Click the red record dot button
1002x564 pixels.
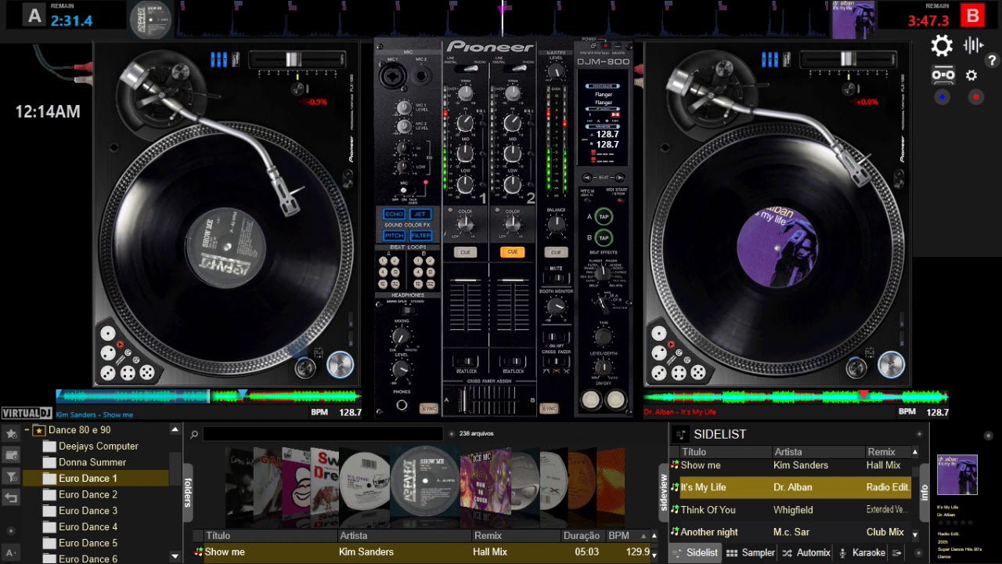(975, 97)
